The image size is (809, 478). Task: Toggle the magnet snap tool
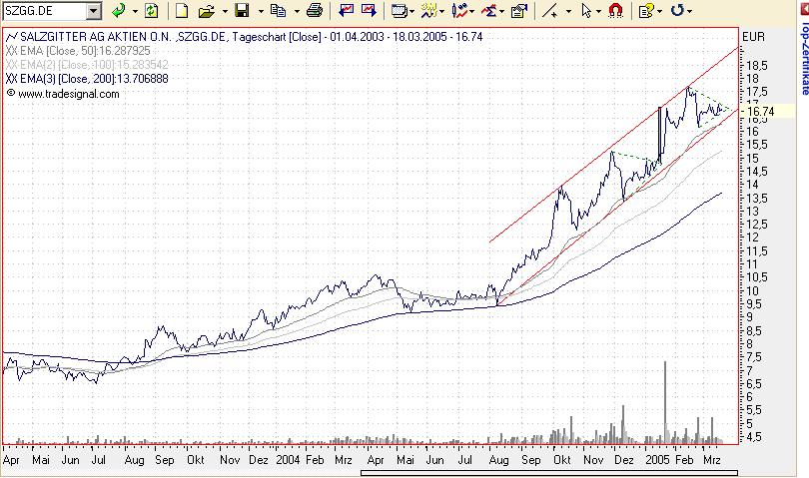point(615,10)
